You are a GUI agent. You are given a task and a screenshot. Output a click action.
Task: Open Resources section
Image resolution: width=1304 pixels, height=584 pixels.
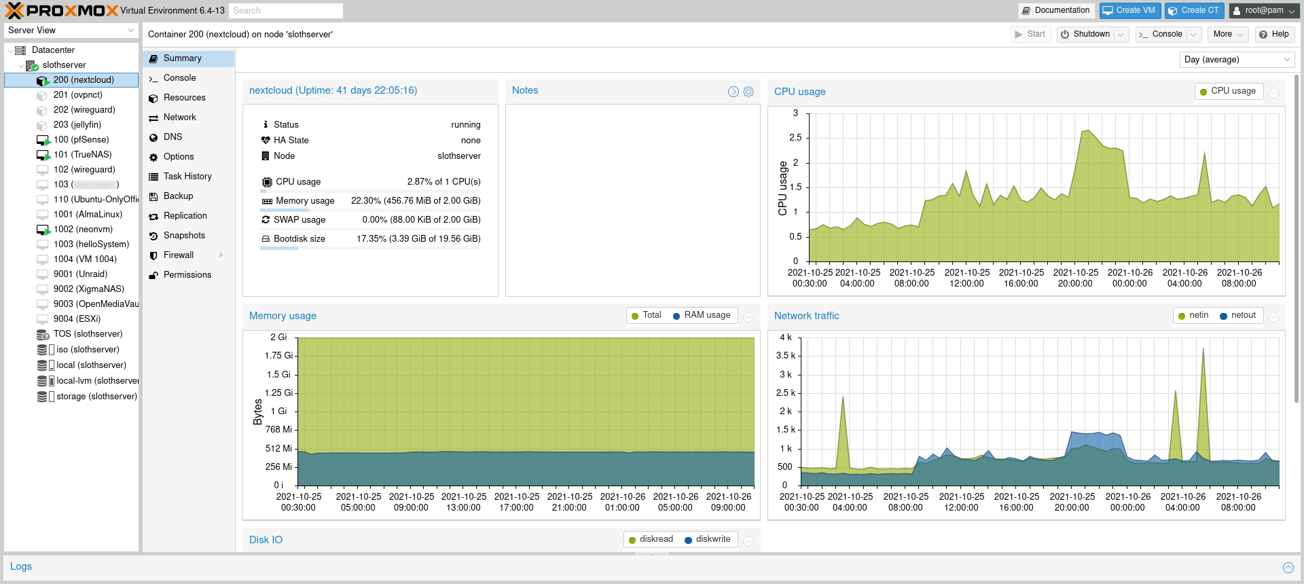[188, 98]
